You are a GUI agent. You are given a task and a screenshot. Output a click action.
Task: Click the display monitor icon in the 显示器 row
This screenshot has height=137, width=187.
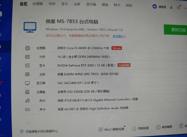(x=27, y=83)
